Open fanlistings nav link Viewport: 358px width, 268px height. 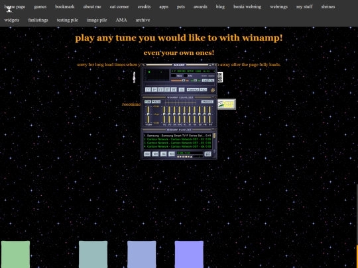38,20
